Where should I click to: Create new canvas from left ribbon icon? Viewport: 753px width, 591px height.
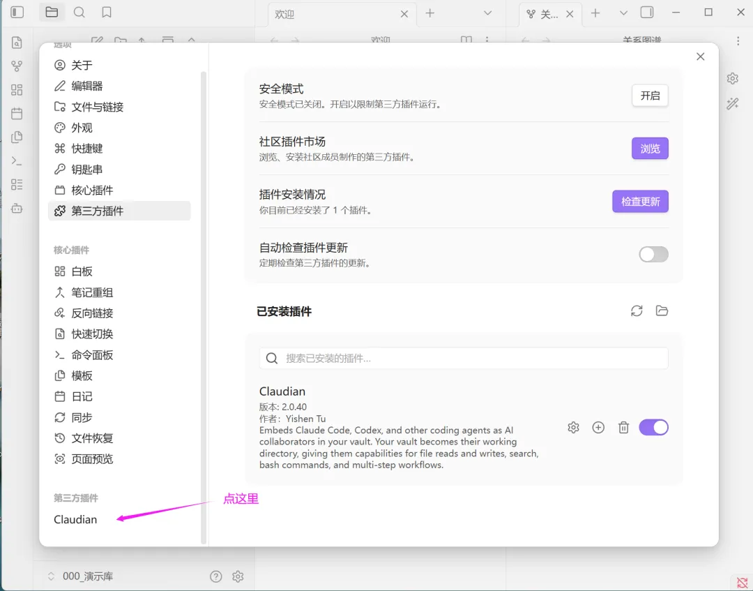17,90
